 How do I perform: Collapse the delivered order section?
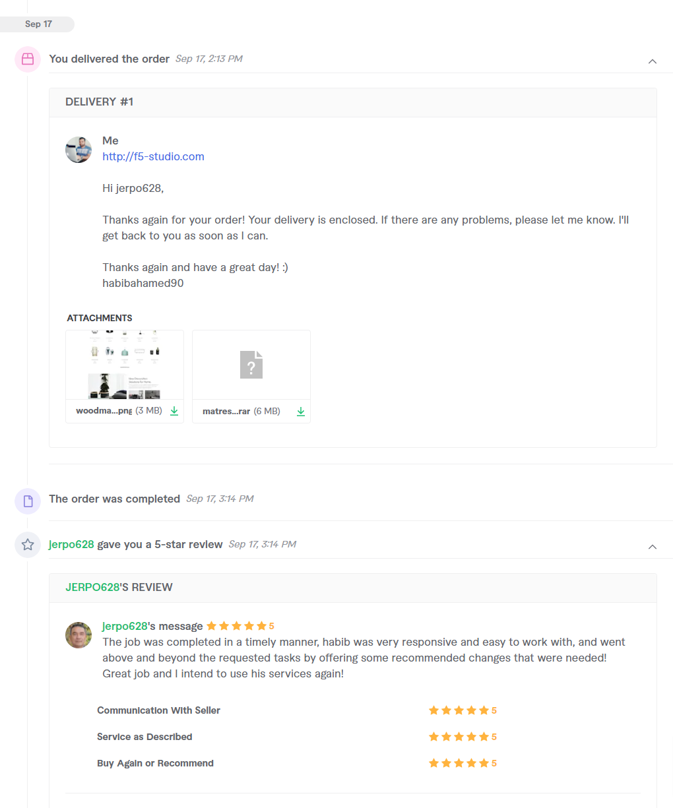[653, 61]
